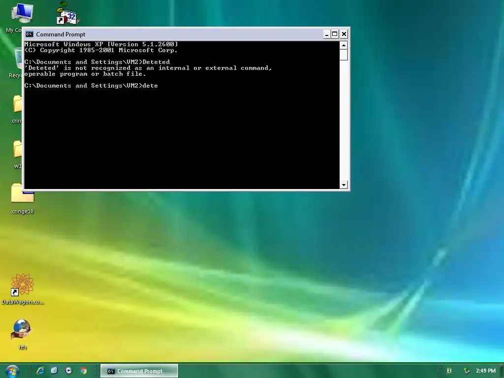Minimize the Command Prompt window
The width and height of the screenshot is (504, 378).
coord(327,34)
